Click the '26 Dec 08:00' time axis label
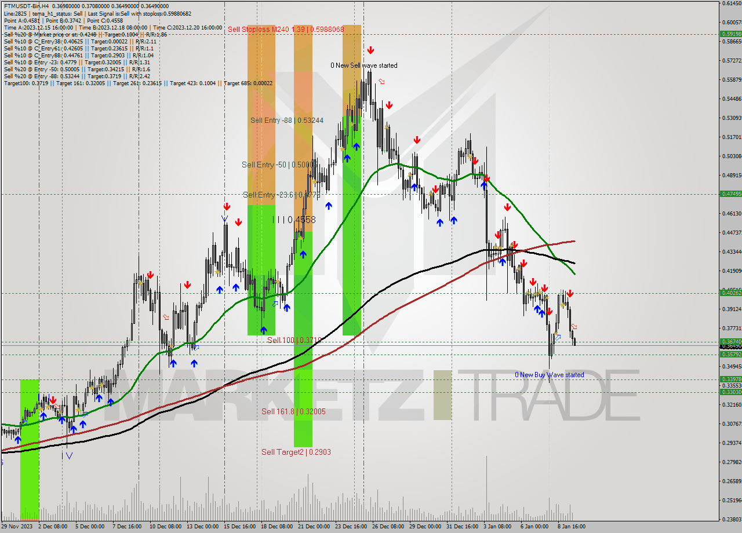742x533 pixels. pos(387,527)
